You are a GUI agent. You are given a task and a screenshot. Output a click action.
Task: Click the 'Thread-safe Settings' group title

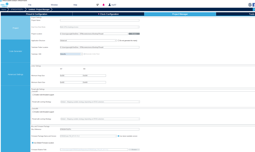tap(38, 89)
